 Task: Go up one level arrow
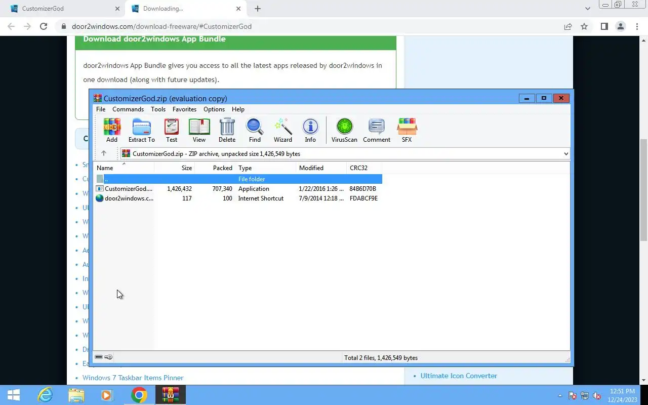point(104,153)
